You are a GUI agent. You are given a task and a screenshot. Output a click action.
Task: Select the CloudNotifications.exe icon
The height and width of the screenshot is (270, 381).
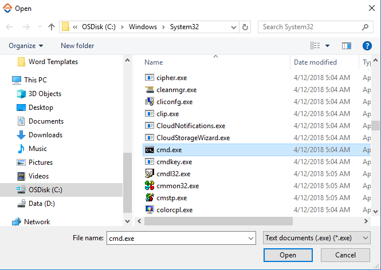point(150,126)
